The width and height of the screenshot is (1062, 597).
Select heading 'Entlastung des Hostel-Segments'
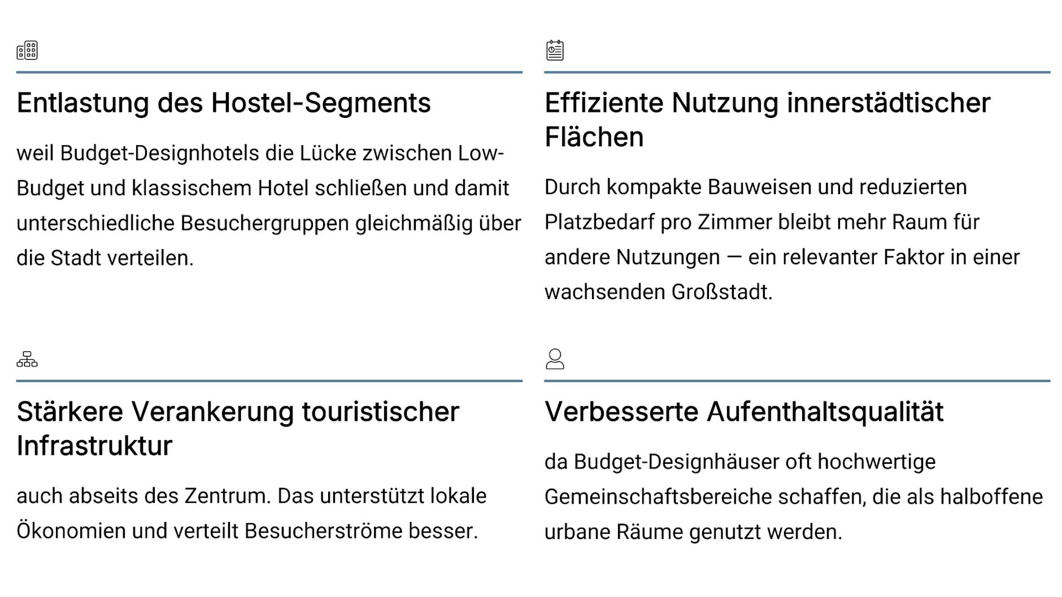pos(224,103)
